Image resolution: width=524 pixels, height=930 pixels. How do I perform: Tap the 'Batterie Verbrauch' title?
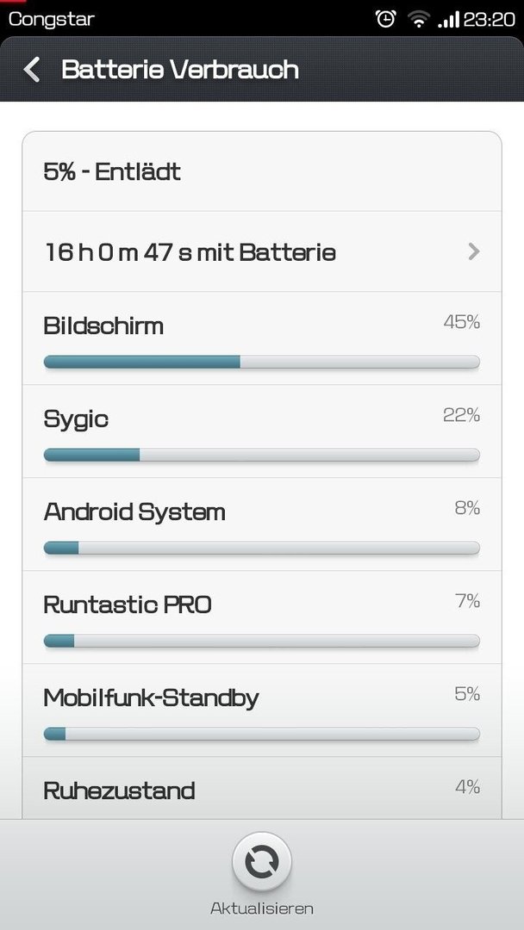click(x=180, y=70)
